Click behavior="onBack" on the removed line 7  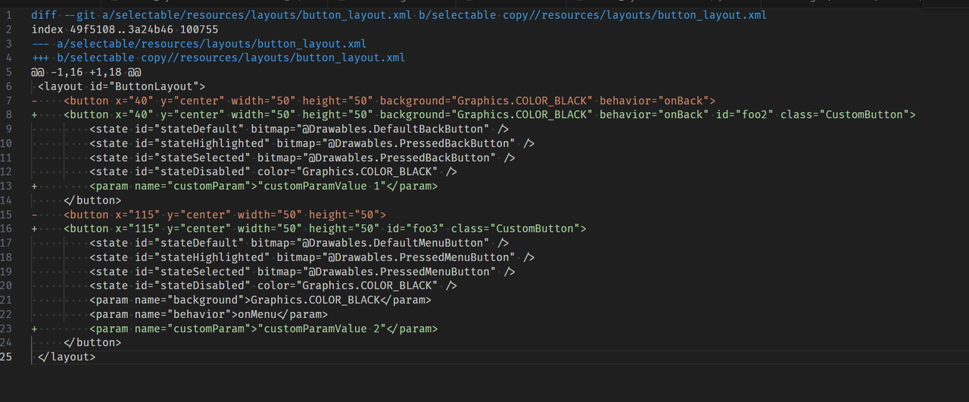[x=653, y=101]
